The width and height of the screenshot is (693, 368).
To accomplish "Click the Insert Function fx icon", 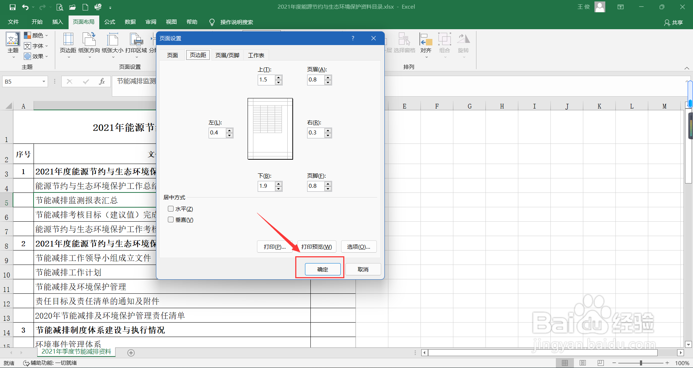I will [x=102, y=82].
